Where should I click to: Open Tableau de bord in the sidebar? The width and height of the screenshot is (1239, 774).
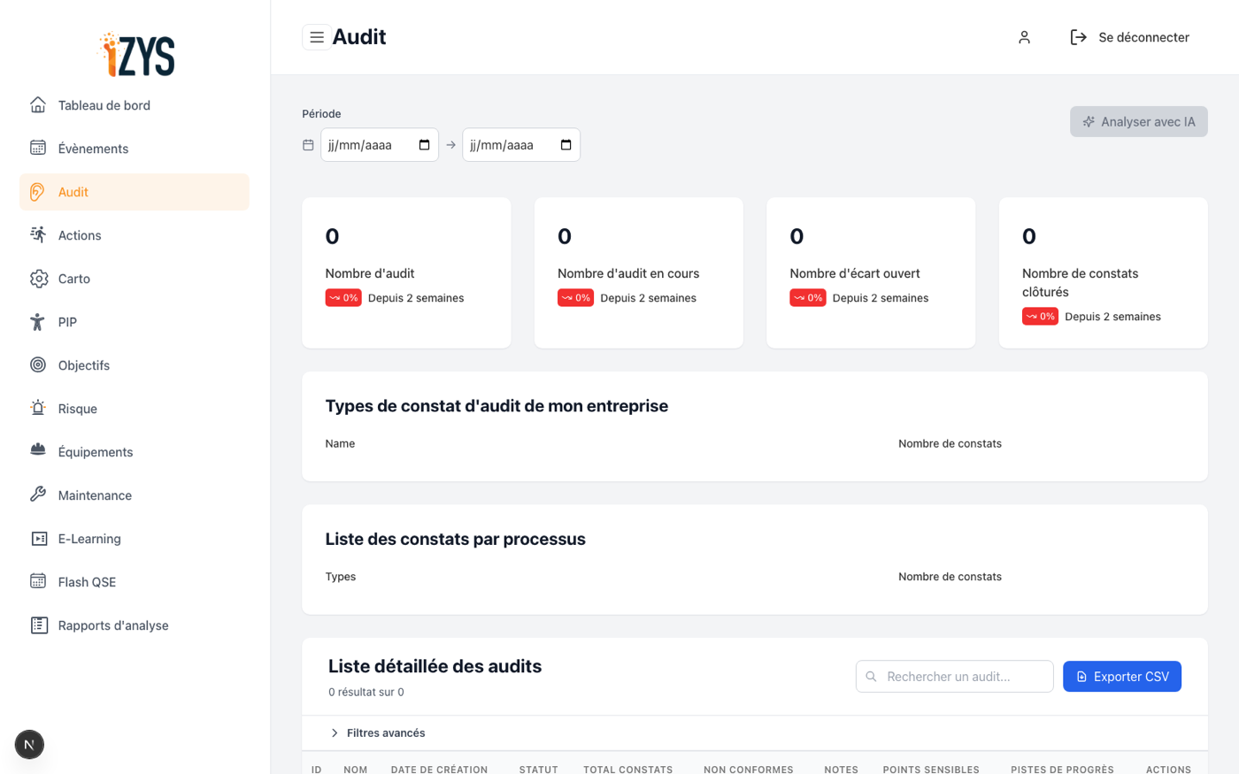coord(135,105)
